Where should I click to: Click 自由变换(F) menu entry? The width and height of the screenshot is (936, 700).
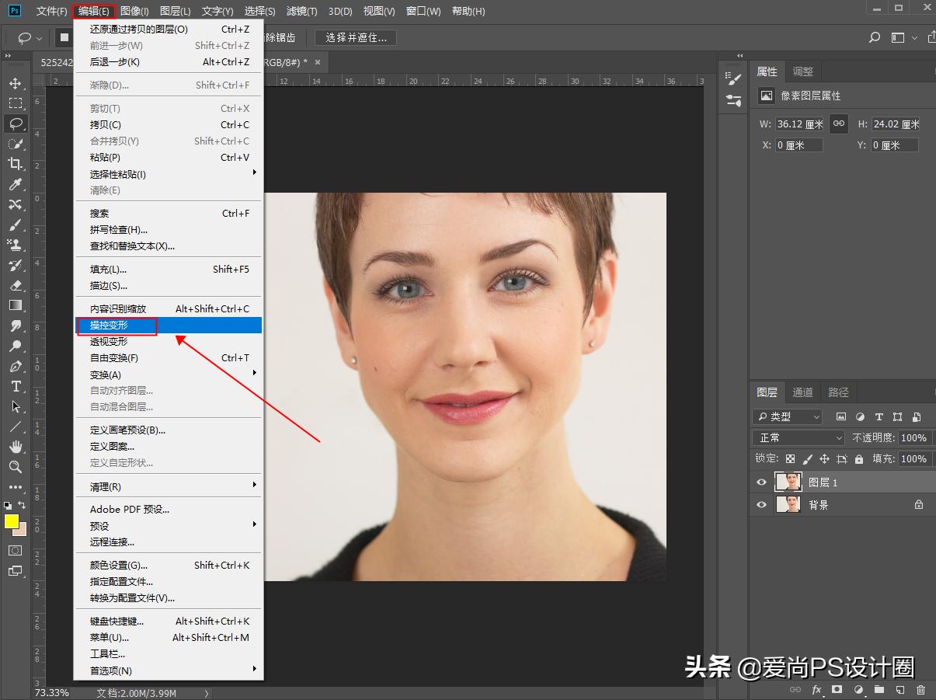[x=114, y=358]
